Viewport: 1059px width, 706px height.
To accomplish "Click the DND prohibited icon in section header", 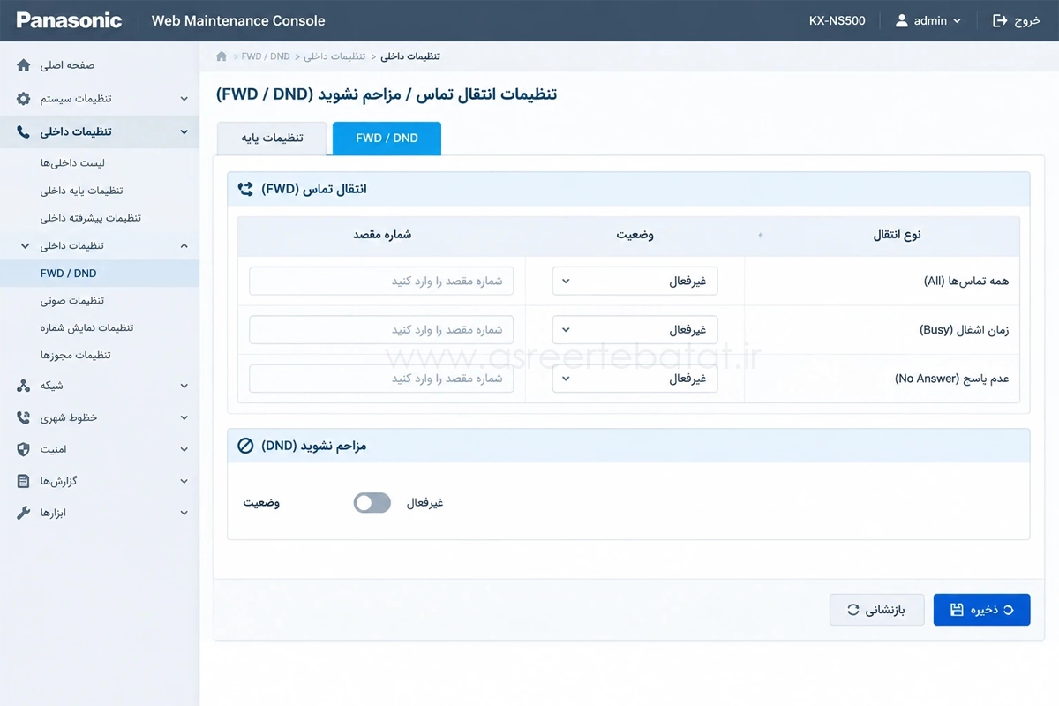I will click(x=245, y=446).
